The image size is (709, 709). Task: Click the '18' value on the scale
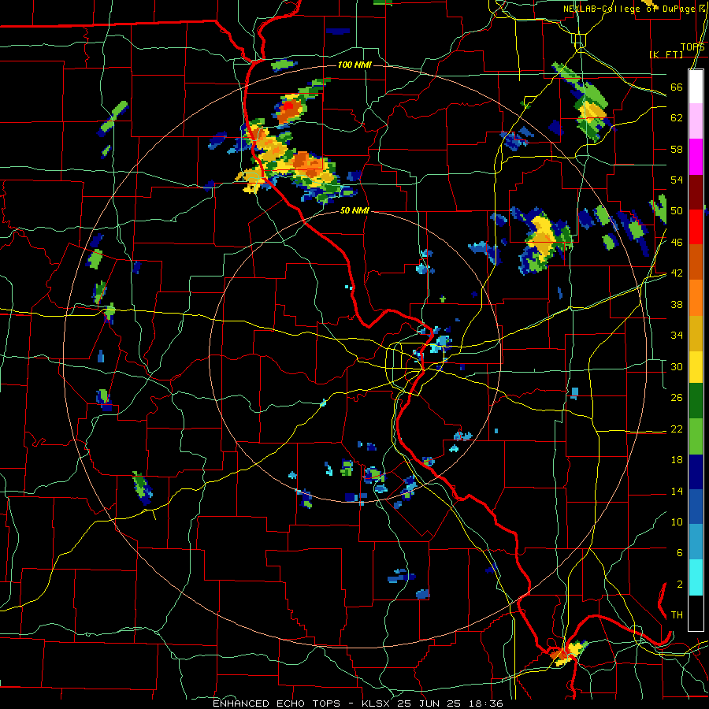click(677, 460)
